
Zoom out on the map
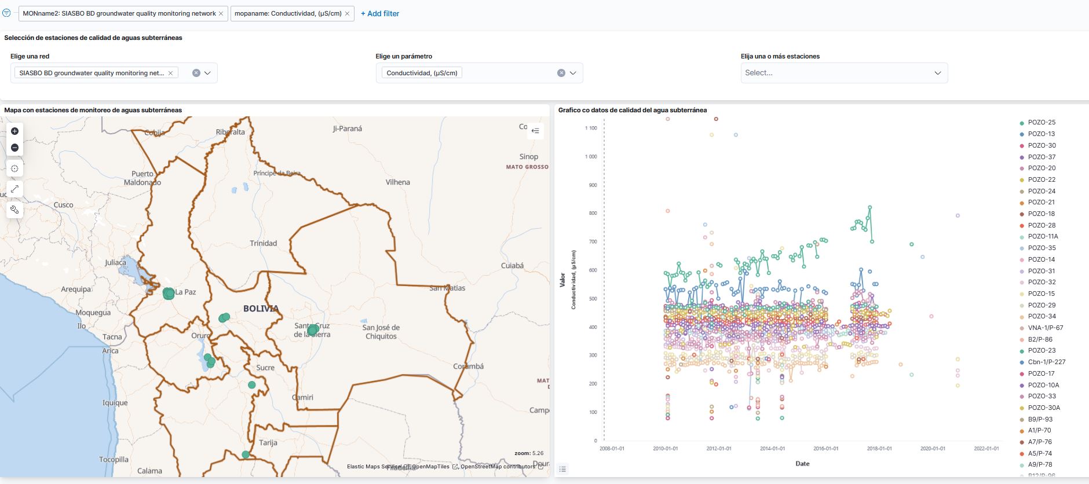click(15, 148)
